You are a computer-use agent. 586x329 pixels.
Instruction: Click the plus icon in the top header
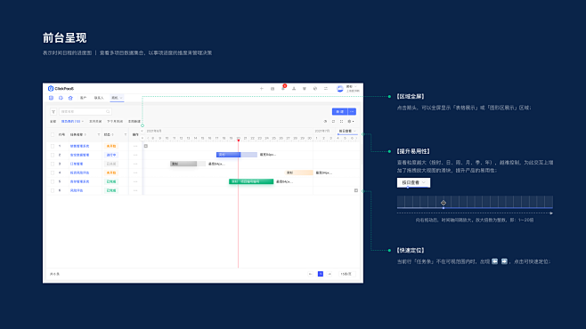coord(262,88)
